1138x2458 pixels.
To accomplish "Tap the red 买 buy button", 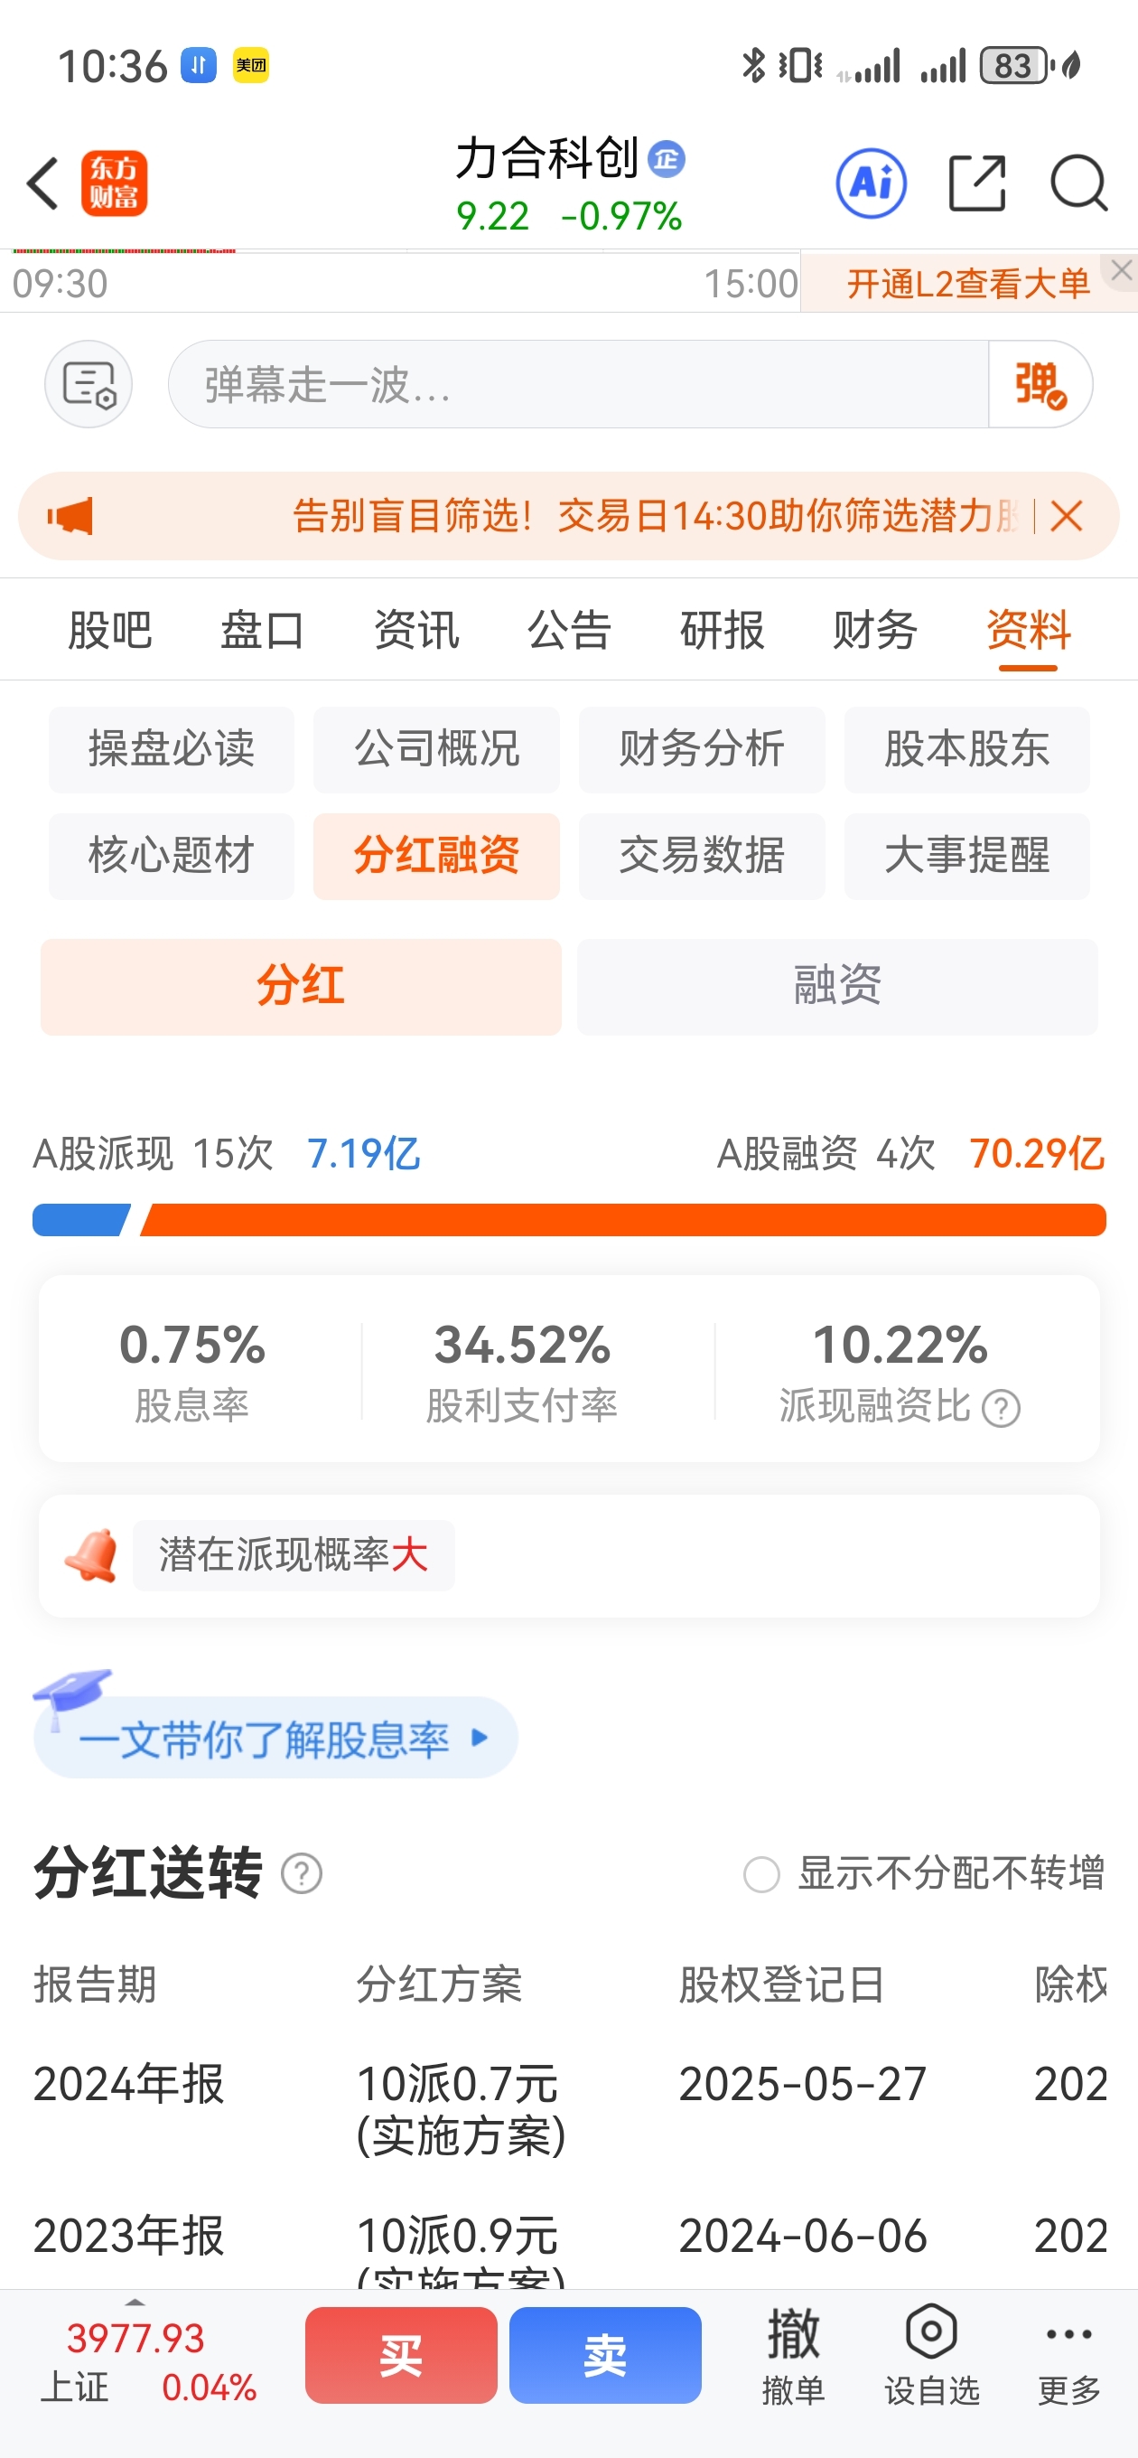I will click(401, 2355).
